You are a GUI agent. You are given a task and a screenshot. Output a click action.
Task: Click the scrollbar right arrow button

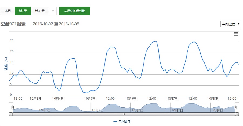(237, 114)
